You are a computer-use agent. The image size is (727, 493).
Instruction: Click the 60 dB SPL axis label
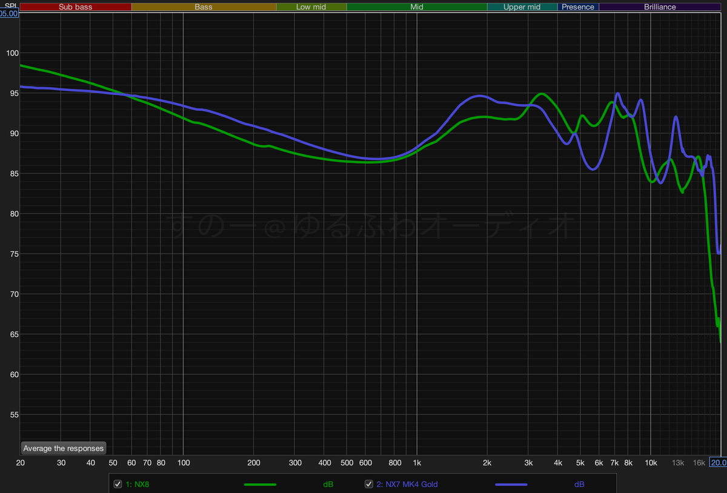tap(13, 375)
